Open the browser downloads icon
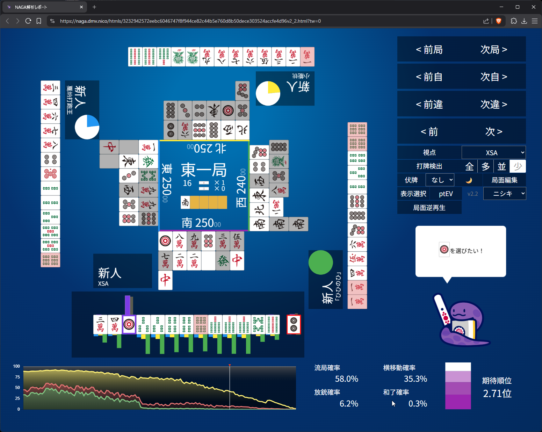The height and width of the screenshot is (432, 542). [524, 21]
